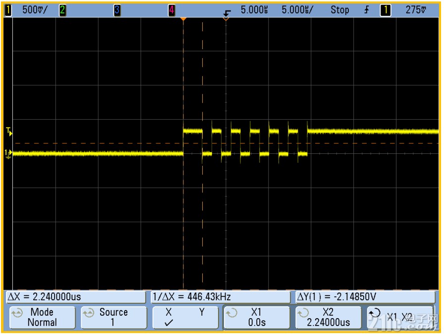This screenshot has width=444, height=335.
Task: Open the Source 1 softkey
Action: [x=114, y=317]
